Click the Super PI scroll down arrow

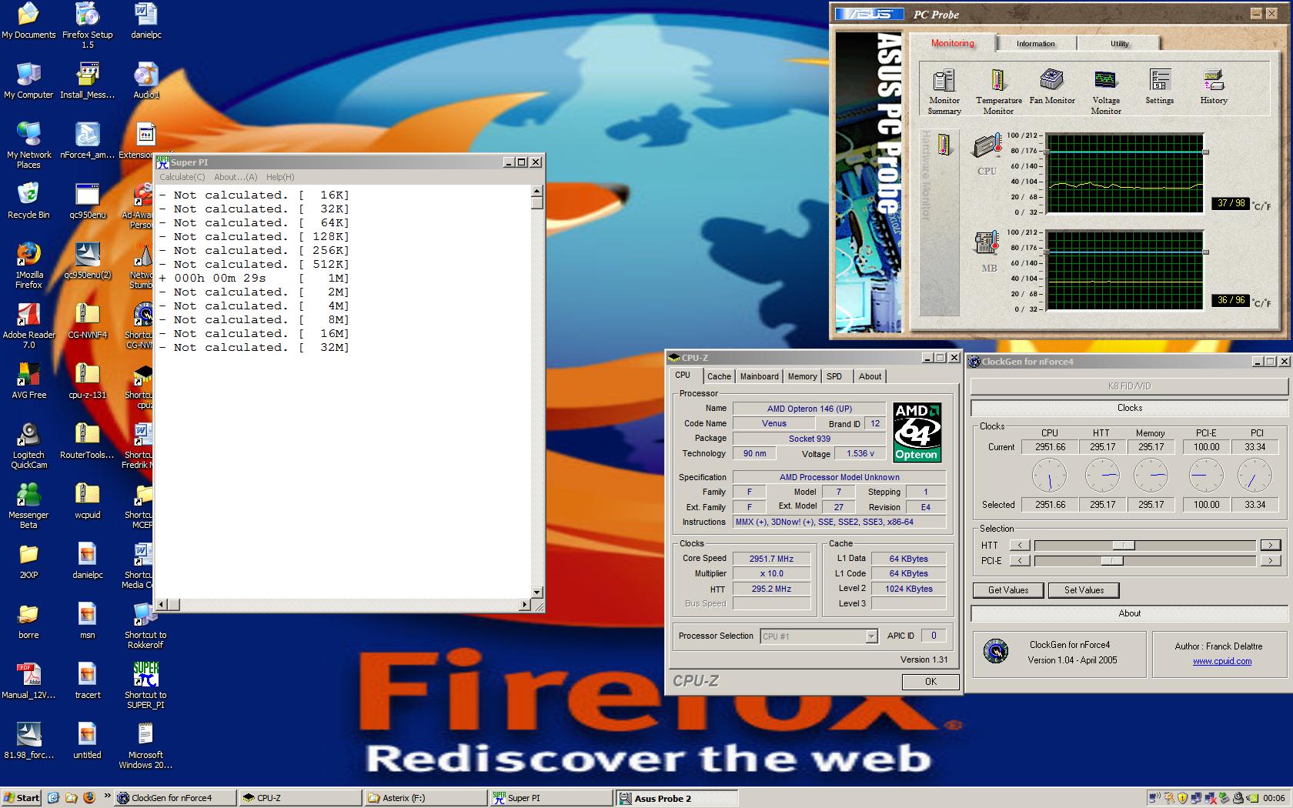tap(536, 593)
